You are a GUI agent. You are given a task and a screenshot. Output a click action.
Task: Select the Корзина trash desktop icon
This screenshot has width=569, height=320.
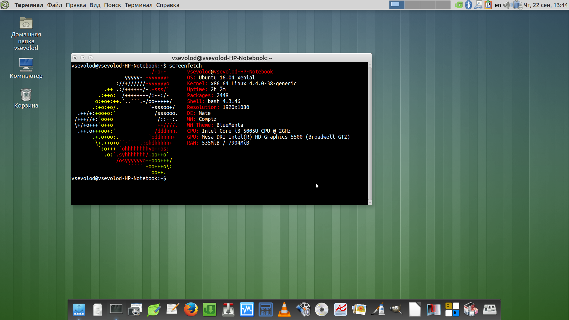click(26, 98)
